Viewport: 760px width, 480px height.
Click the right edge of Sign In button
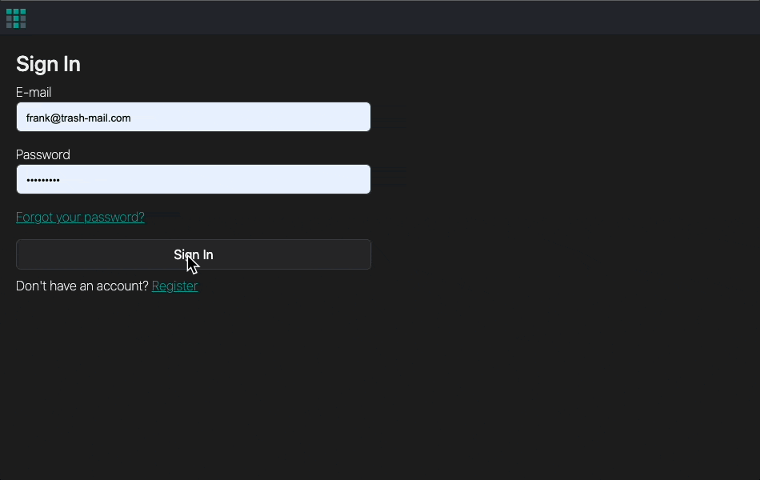coord(363,254)
